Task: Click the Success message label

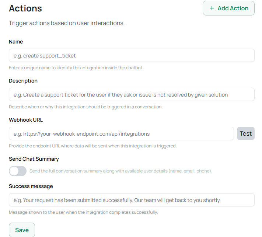Action: [31, 186]
